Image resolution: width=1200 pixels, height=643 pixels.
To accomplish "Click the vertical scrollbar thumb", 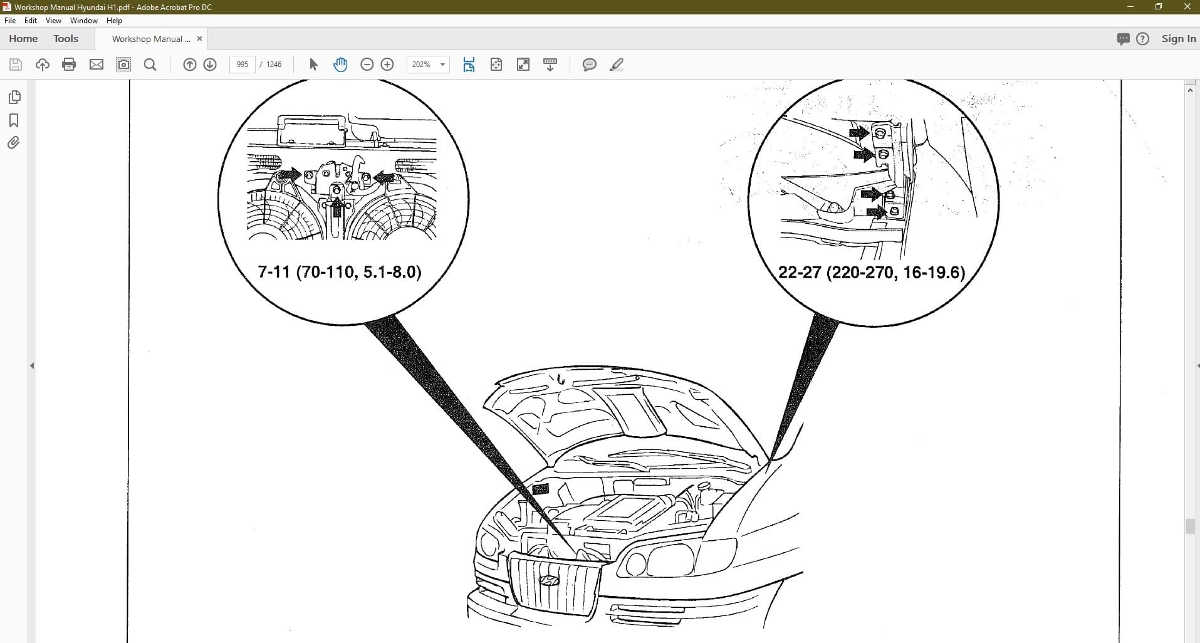I will [1190, 526].
